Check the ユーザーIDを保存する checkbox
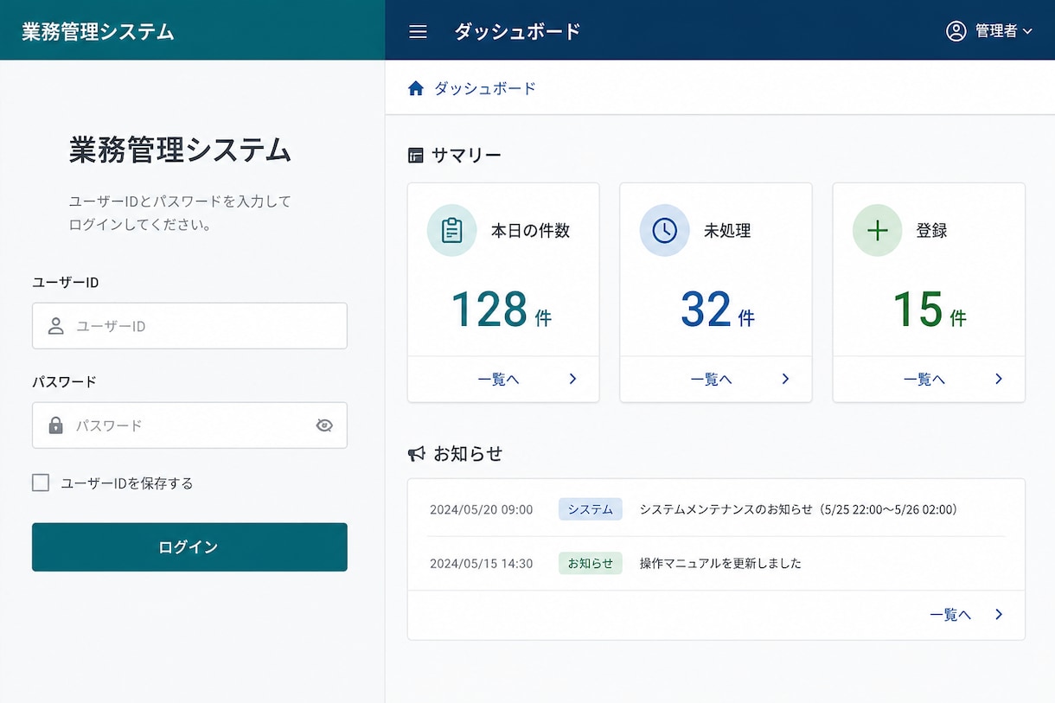The height and width of the screenshot is (703, 1055). [41, 483]
